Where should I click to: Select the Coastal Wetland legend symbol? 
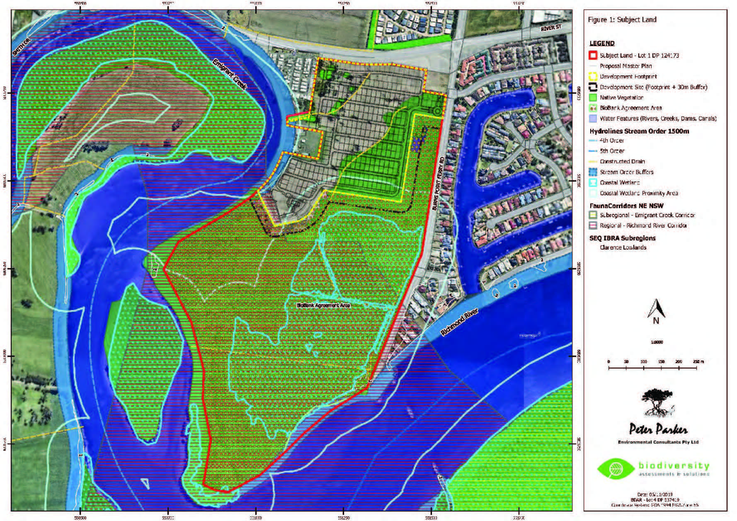pos(593,183)
